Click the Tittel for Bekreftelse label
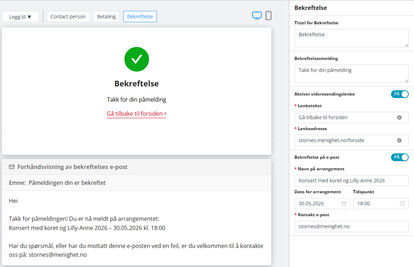 316,23
